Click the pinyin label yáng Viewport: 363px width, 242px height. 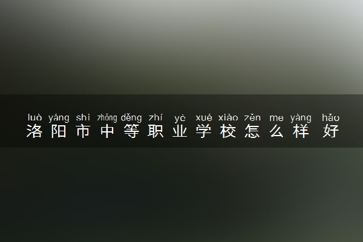(59, 118)
